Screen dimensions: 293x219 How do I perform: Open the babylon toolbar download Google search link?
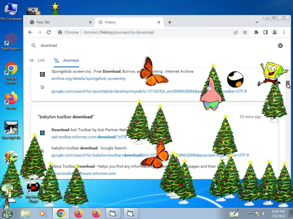coord(150,155)
